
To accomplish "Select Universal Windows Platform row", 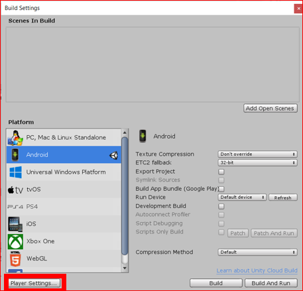I will 64,172.
